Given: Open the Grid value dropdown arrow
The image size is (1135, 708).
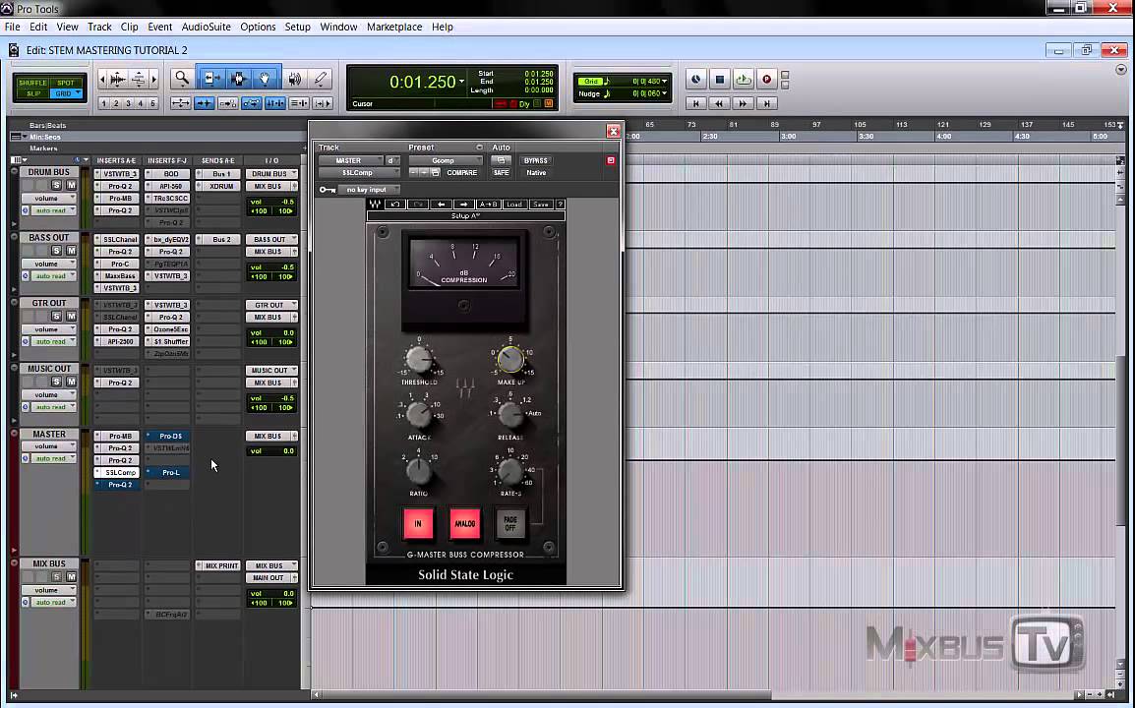Looking at the screenshot, I should [665, 81].
